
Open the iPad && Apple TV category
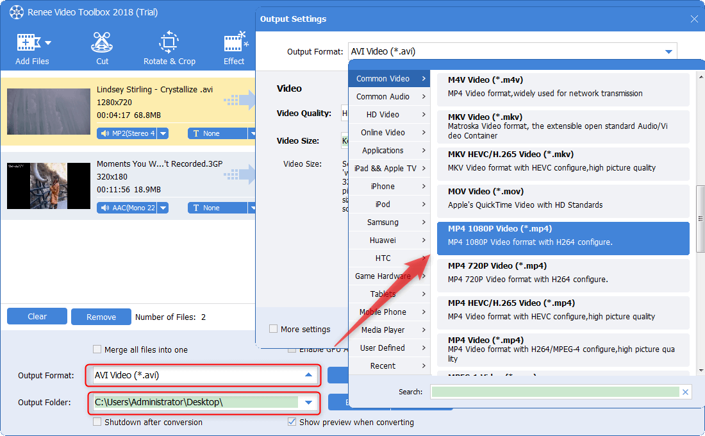click(x=388, y=168)
